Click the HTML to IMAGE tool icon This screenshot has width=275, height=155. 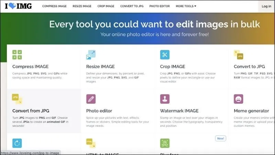(91, 143)
